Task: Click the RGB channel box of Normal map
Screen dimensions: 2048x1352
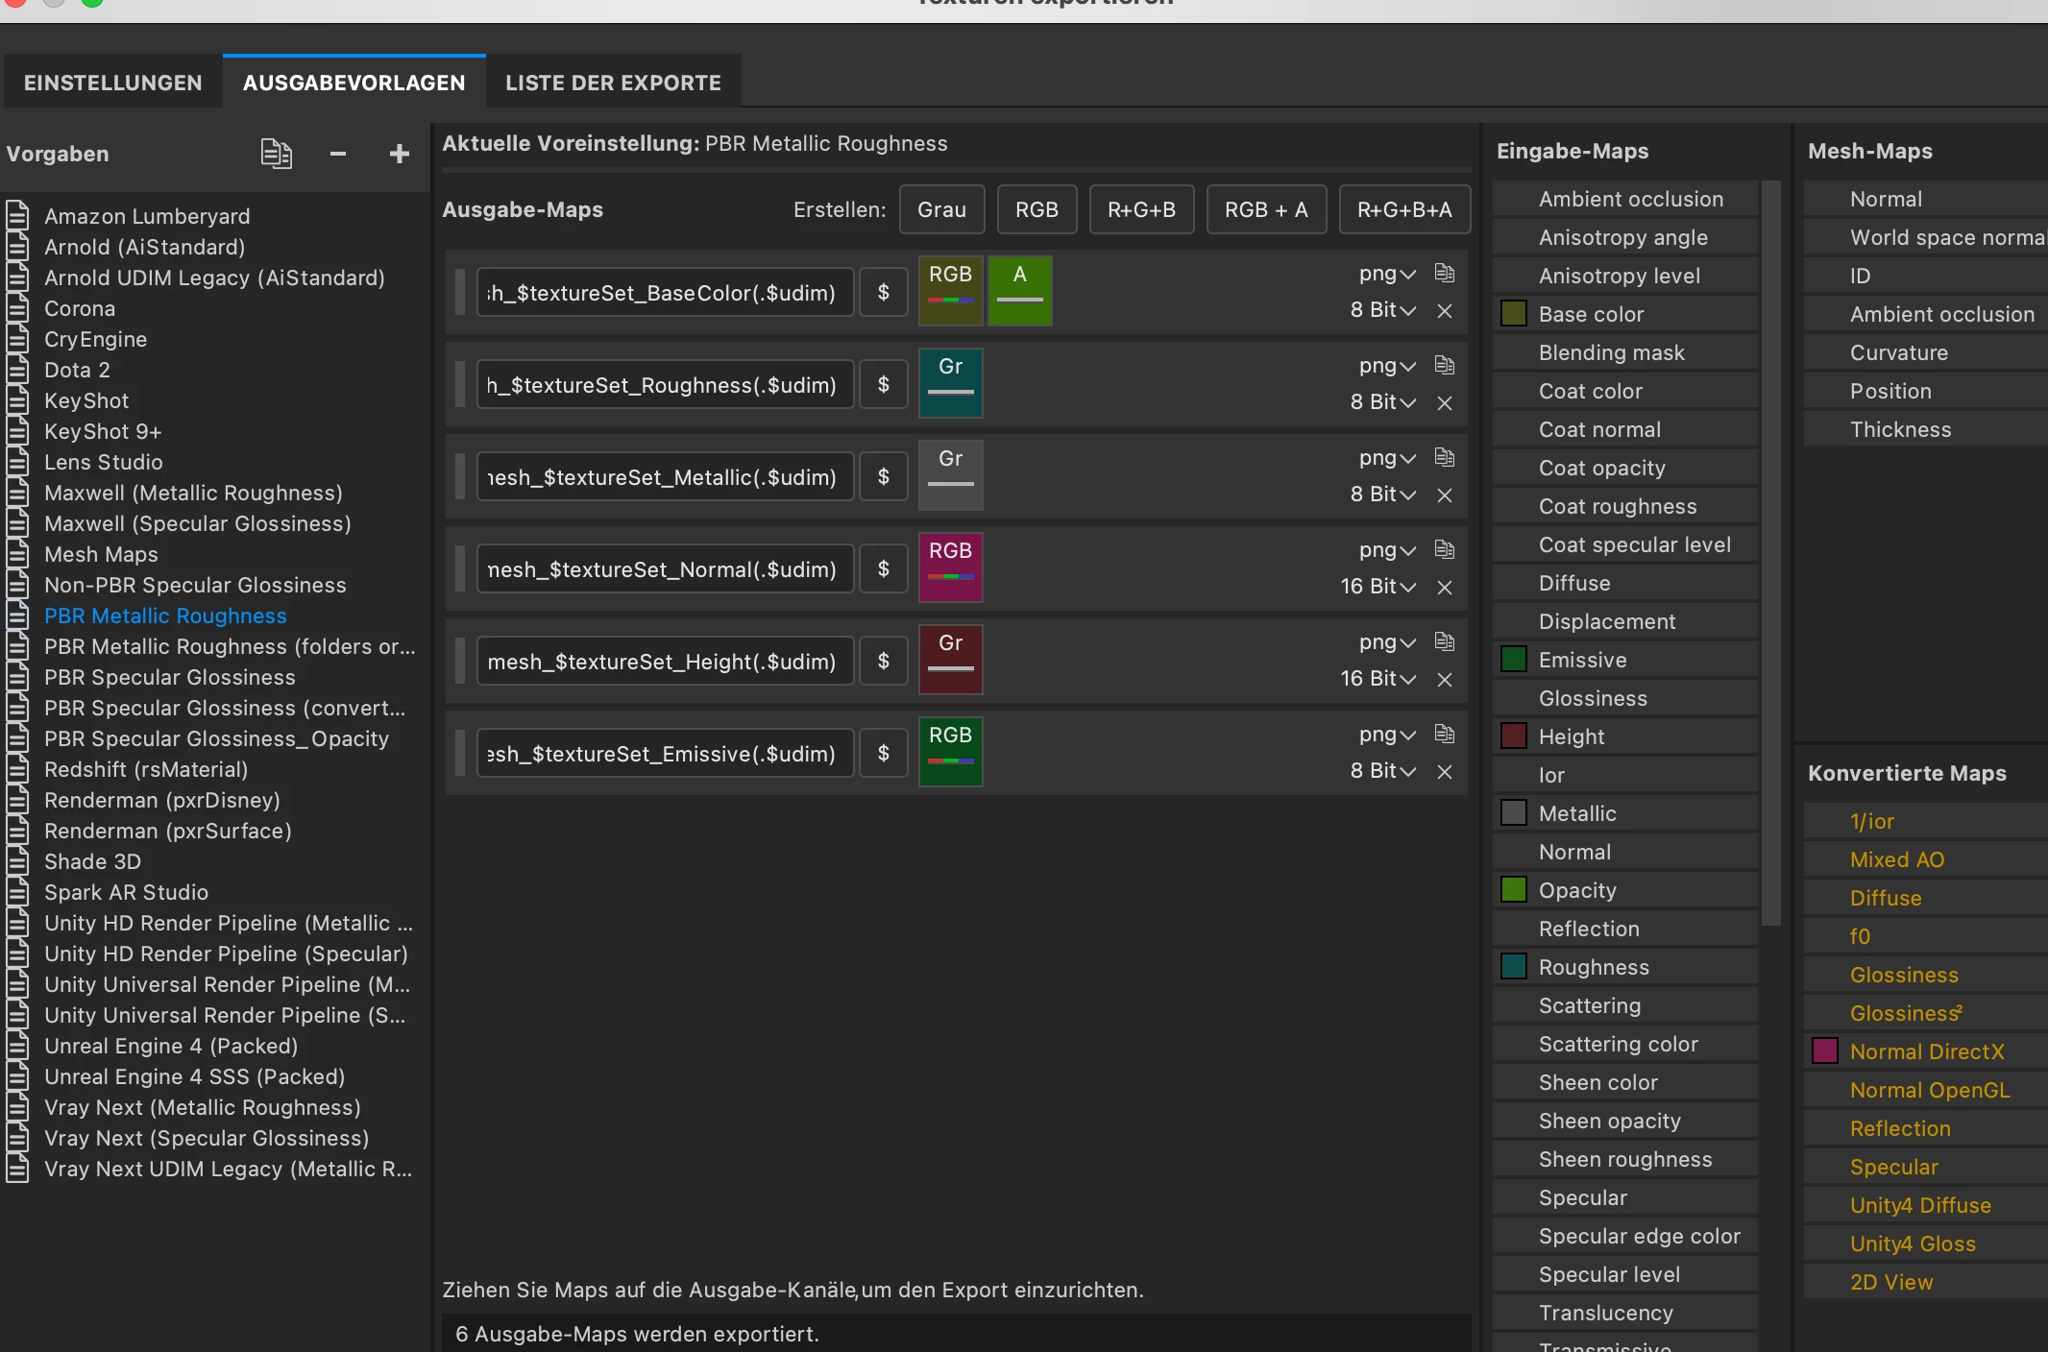Action: click(950, 567)
